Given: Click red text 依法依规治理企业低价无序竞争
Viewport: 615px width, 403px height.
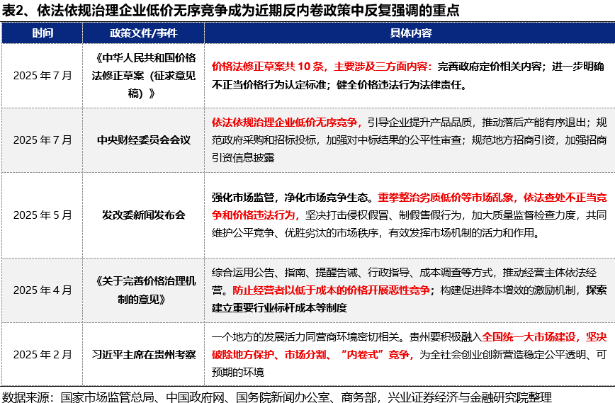Looking at the screenshot, I should (x=284, y=123).
